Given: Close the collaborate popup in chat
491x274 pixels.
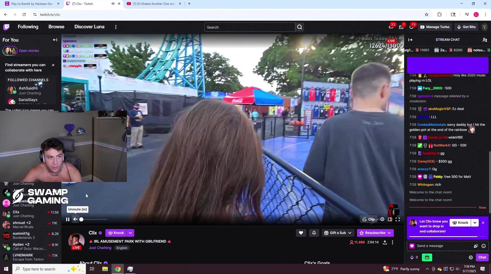Looking at the screenshot, I should 483,223.
